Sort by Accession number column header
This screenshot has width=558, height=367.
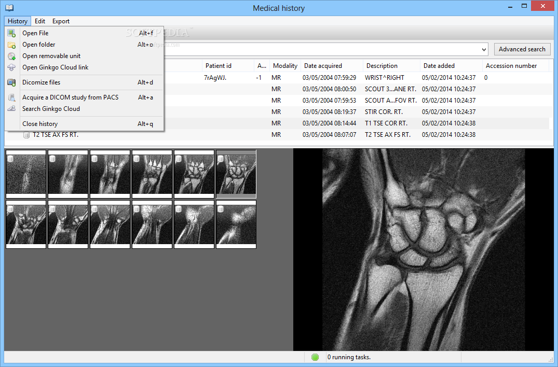click(x=515, y=66)
